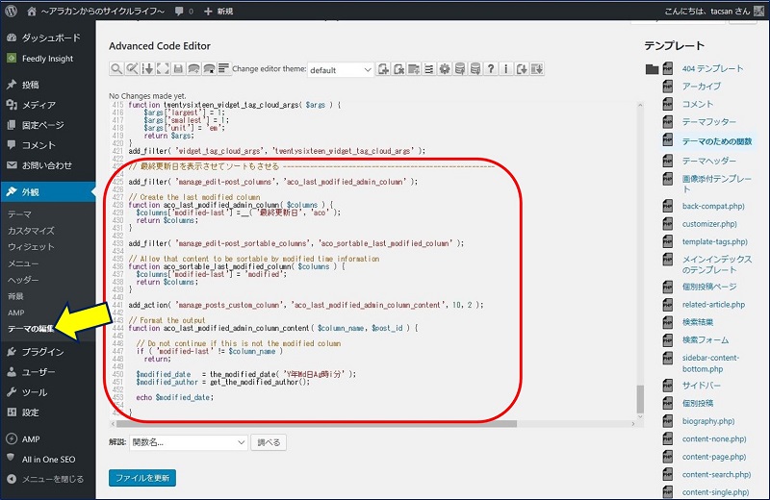Select テーマの編集 submenu item
Screen dimensions: 770x500
(x=33, y=329)
